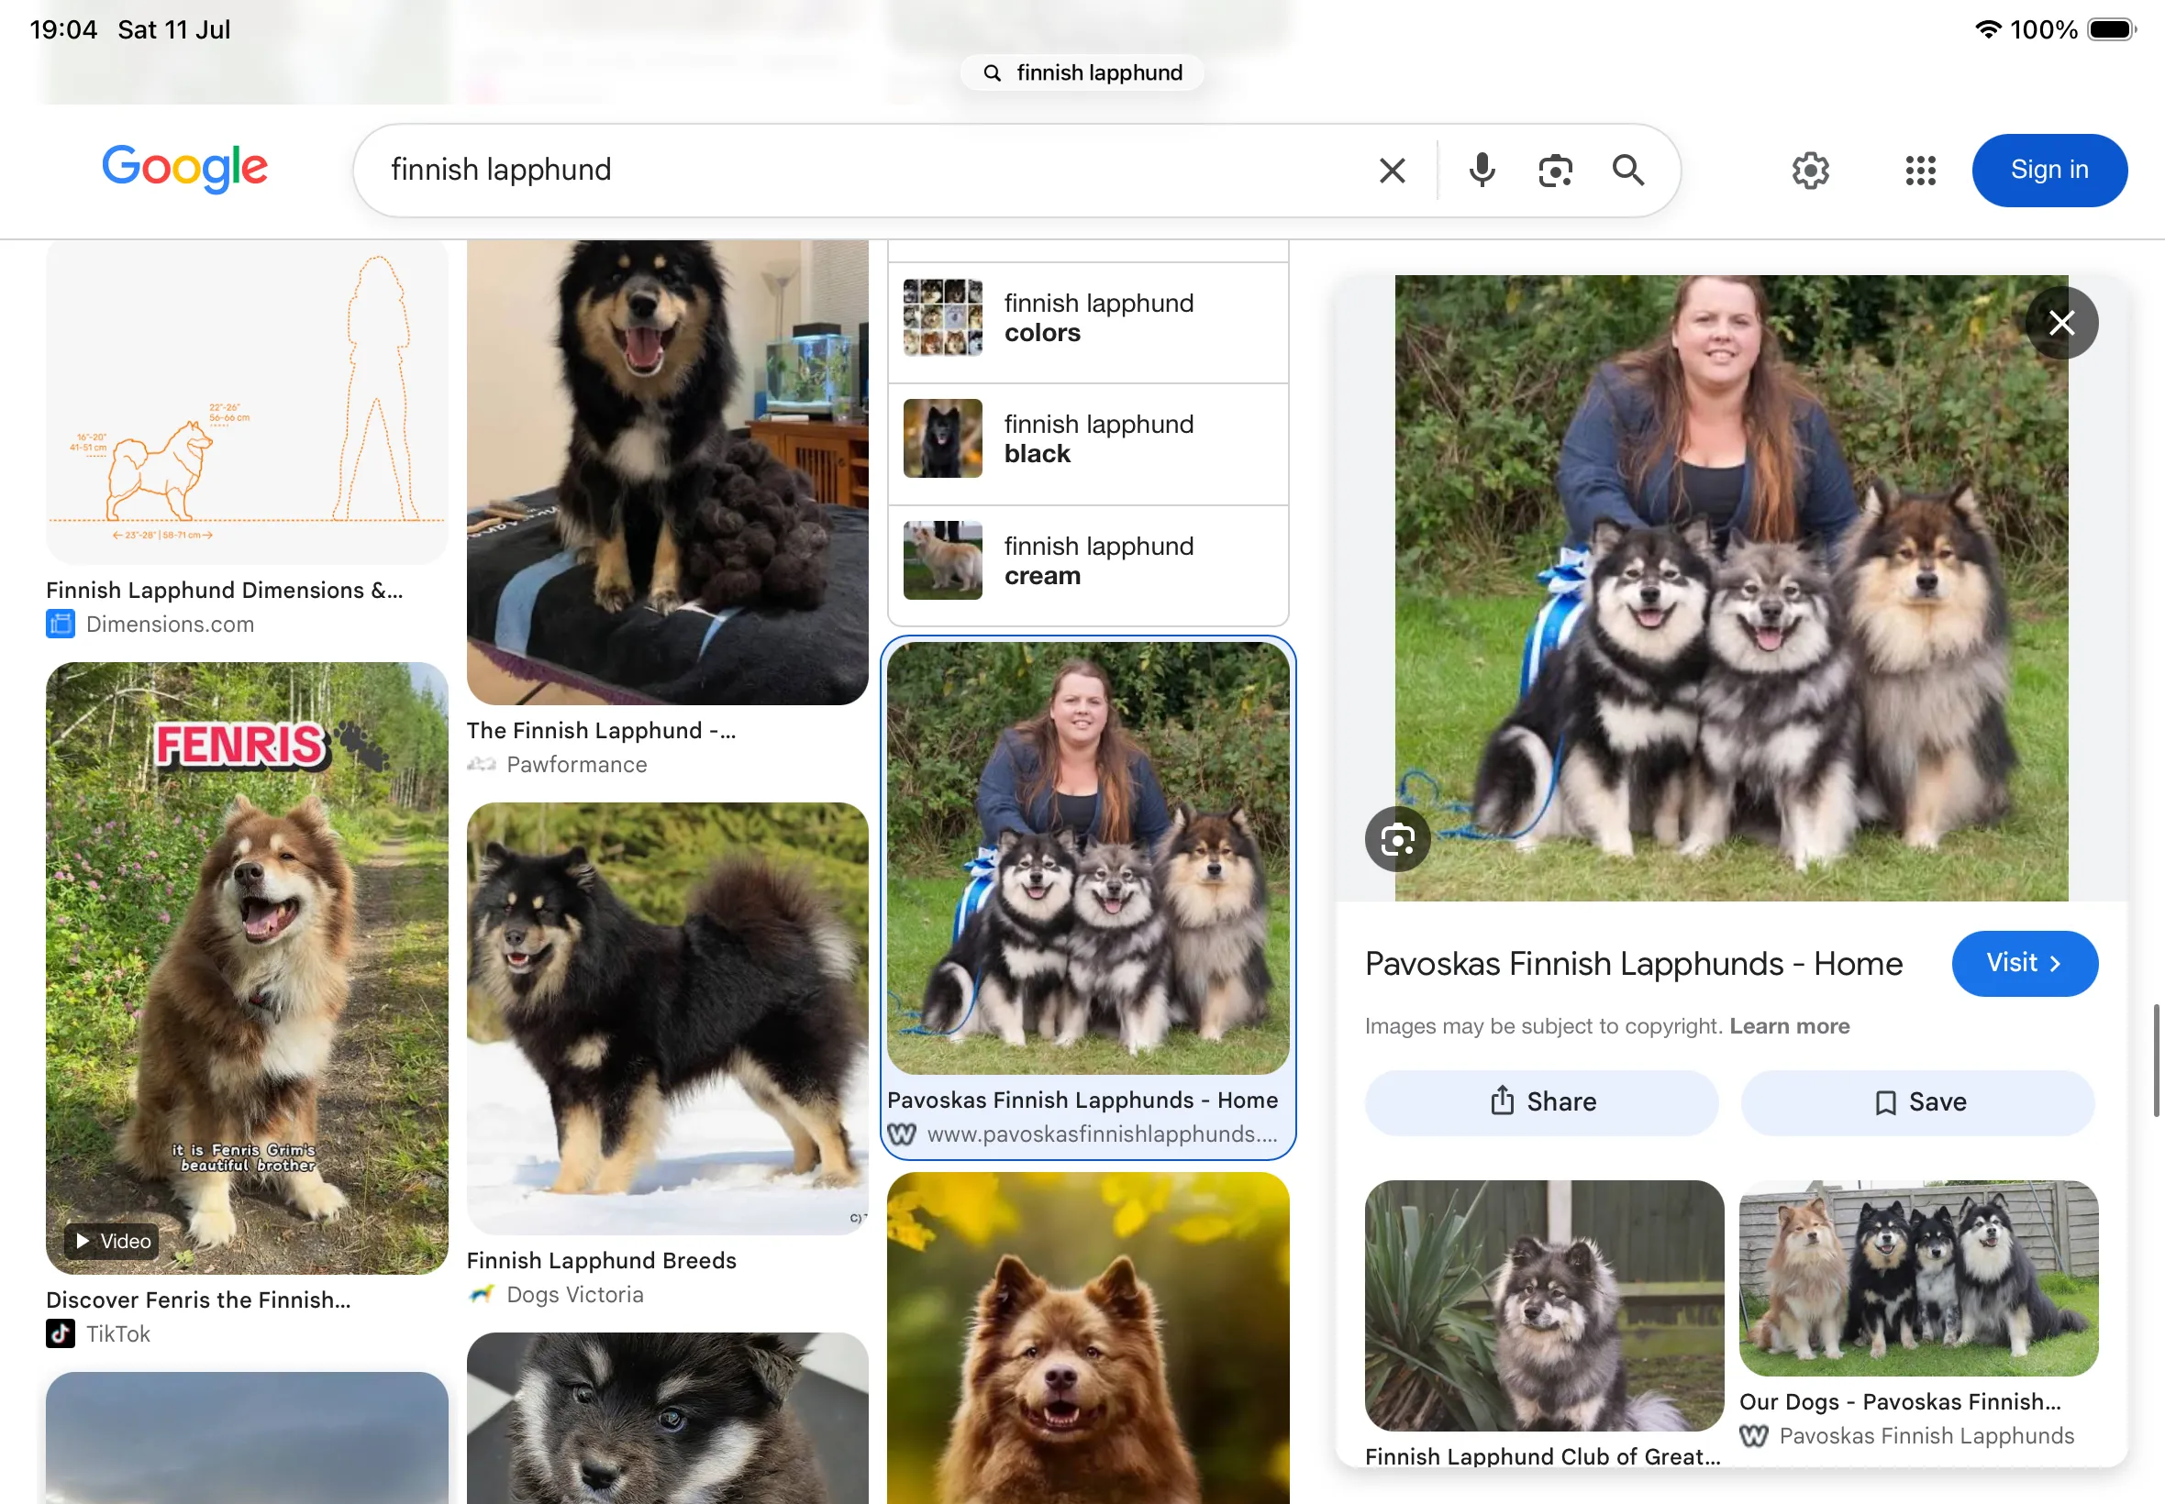Open the Our Dogs Pavoskas related image
The image size is (2165, 1504).
pyautogui.click(x=1918, y=1277)
